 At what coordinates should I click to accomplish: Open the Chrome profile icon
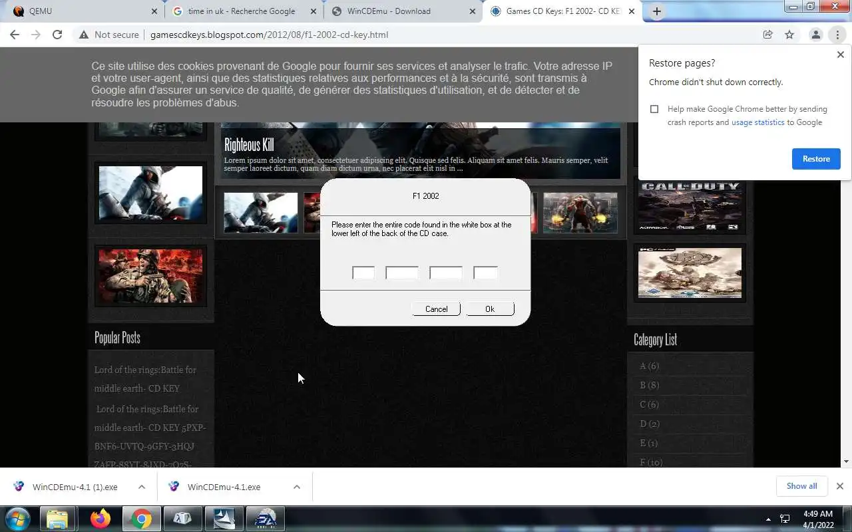(x=815, y=35)
